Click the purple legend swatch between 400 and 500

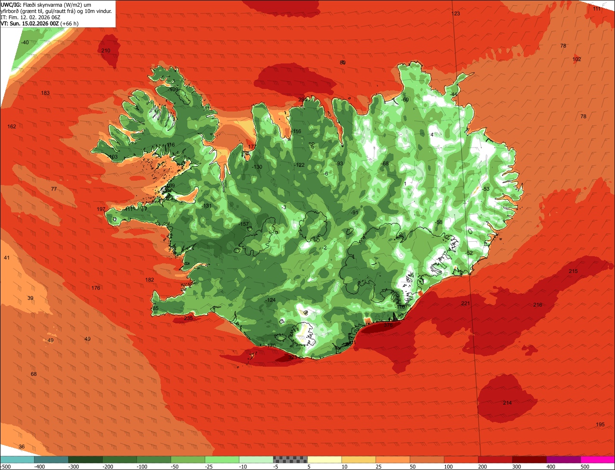point(563,459)
